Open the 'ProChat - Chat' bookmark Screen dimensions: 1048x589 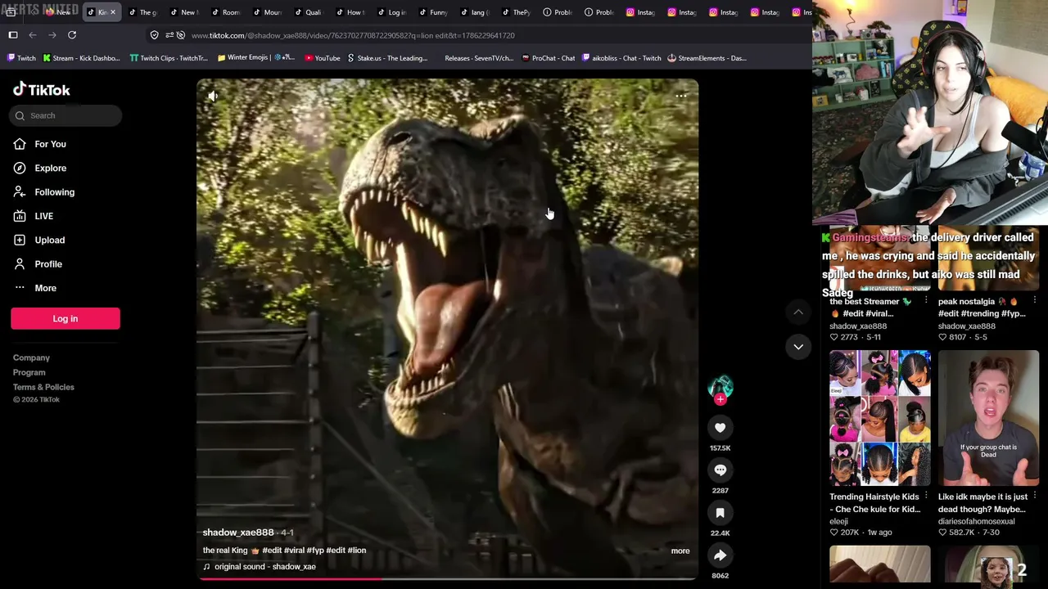pyautogui.click(x=548, y=58)
